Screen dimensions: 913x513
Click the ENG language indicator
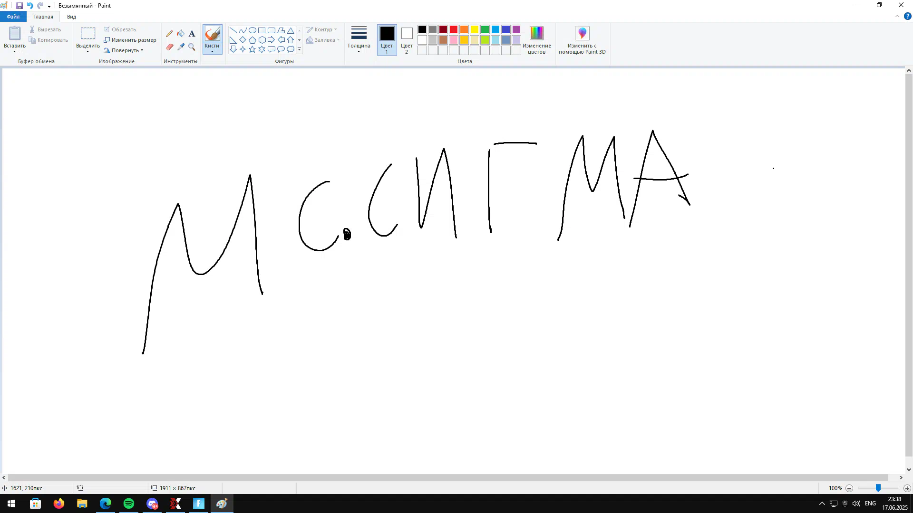[x=870, y=503]
